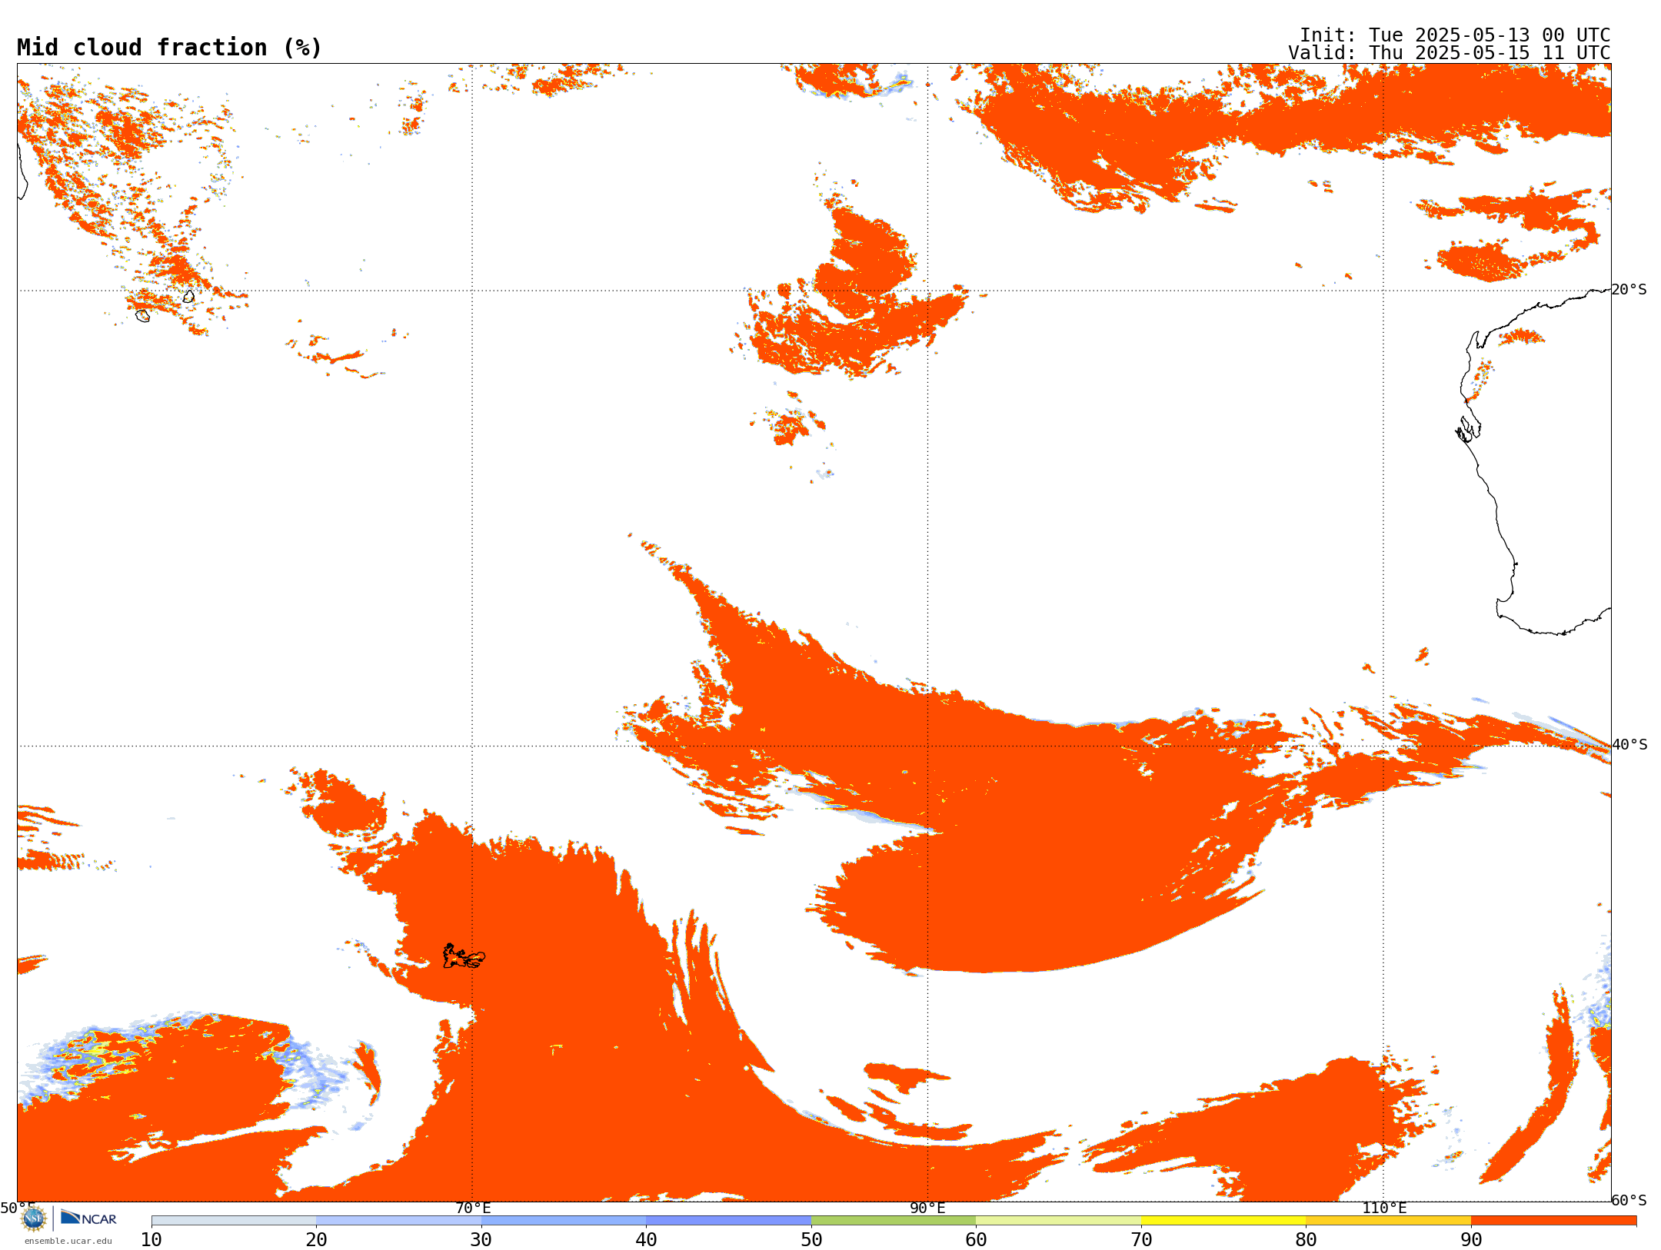Click the 80–90 gold colorbar swatch
This screenshot has width=1661, height=1250.
(x=1388, y=1221)
